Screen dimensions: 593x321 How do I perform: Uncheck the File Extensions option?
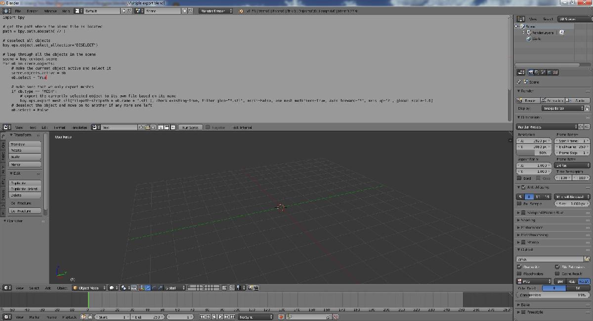coord(557,267)
